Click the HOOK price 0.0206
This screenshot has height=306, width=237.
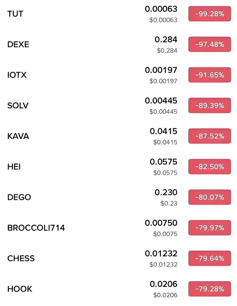click(163, 284)
